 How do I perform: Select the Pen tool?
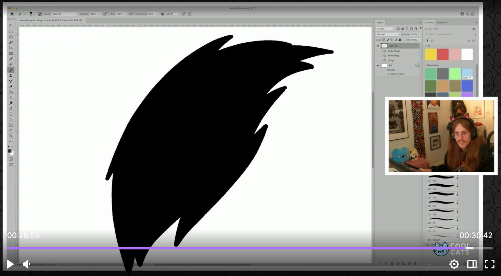tap(11, 108)
